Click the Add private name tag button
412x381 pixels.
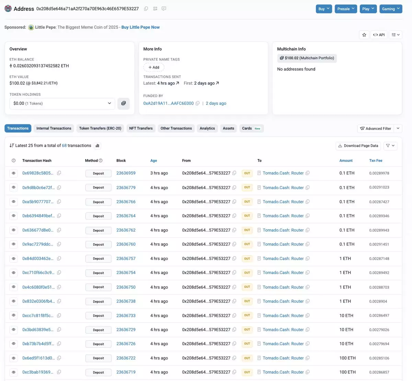coord(154,67)
